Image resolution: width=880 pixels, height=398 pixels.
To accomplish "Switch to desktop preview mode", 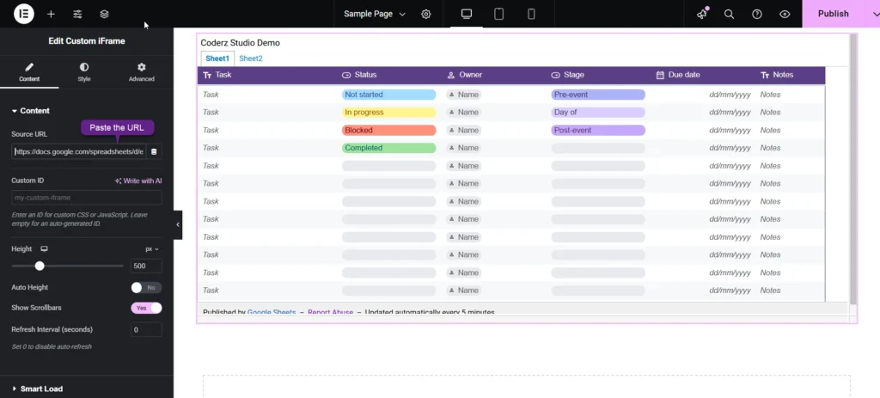I will [x=467, y=14].
